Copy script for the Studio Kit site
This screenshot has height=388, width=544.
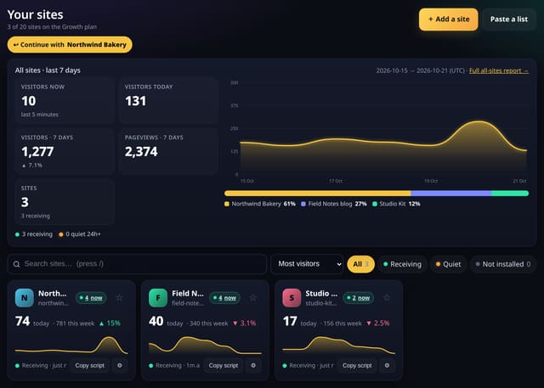(x=357, y=365)
